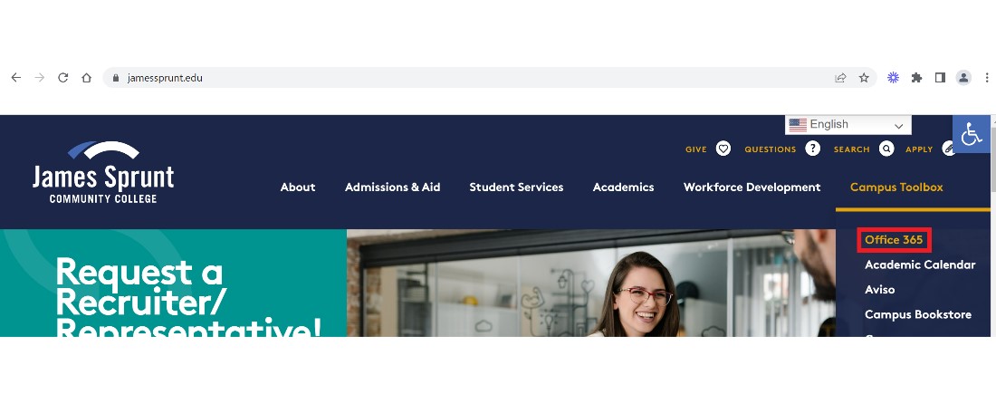Open the Academics menu item
The height and width of the screenshot is (404, 996).
(623, 187)
